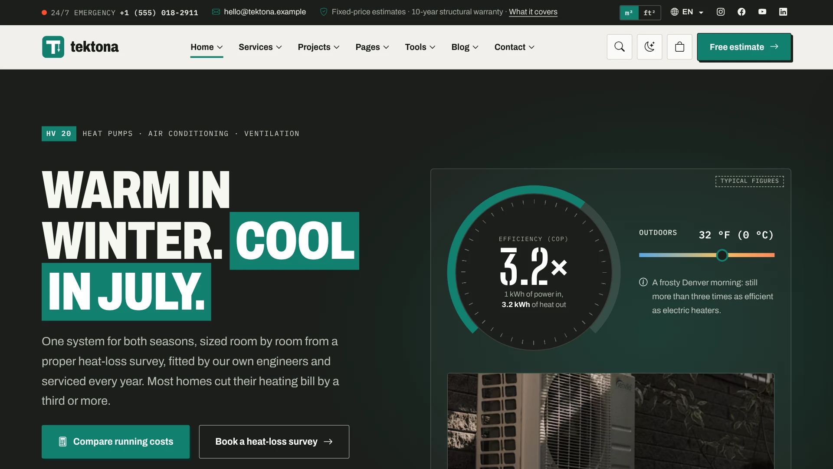Screen dimensions: 833x469
Task: Expand the Services menu
Action: click(x=260, y=47)
